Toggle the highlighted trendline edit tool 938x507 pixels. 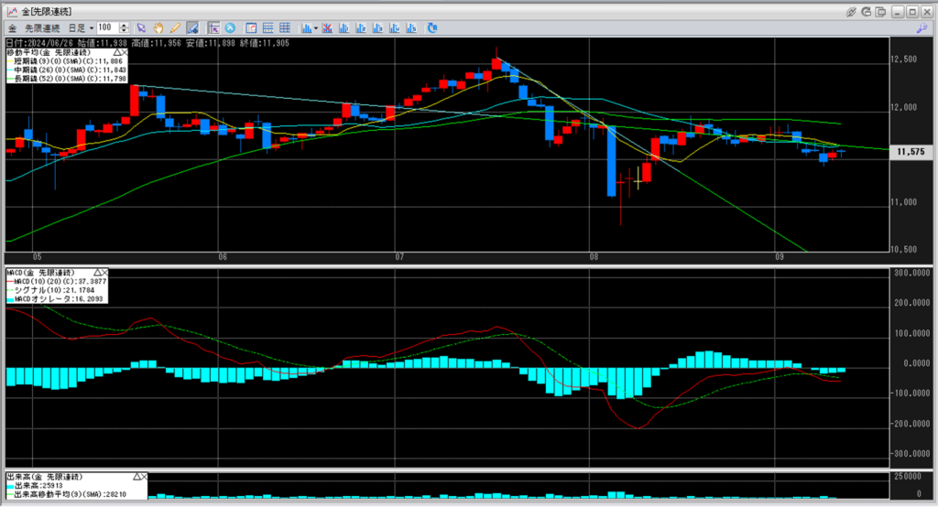191,28
